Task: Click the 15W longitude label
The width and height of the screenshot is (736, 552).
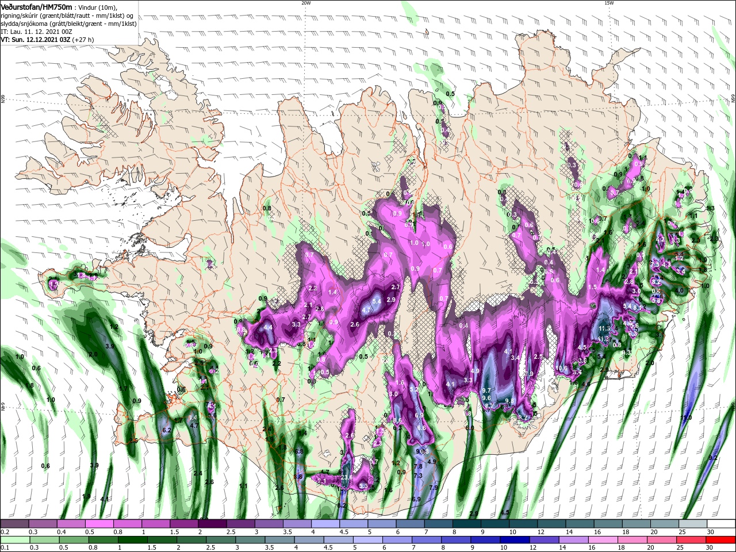Action: [609, 3]
